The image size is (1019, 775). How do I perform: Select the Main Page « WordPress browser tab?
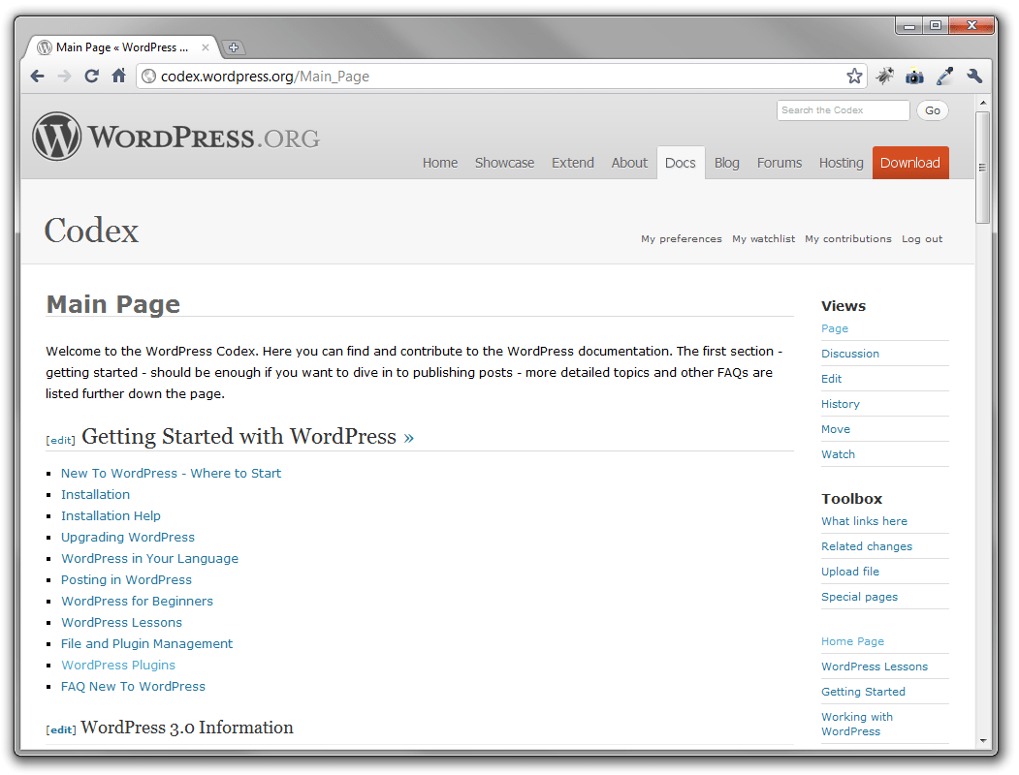tap(121, 47)
